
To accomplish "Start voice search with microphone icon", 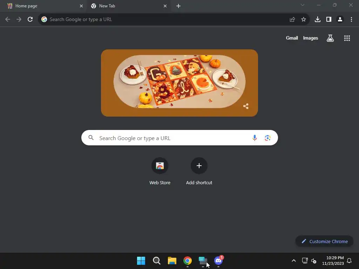I will [x=255, y=138].
